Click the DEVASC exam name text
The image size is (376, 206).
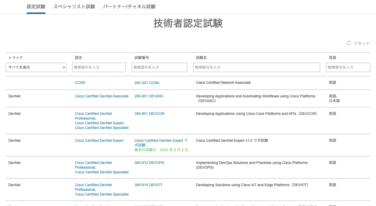pos(256,99)
